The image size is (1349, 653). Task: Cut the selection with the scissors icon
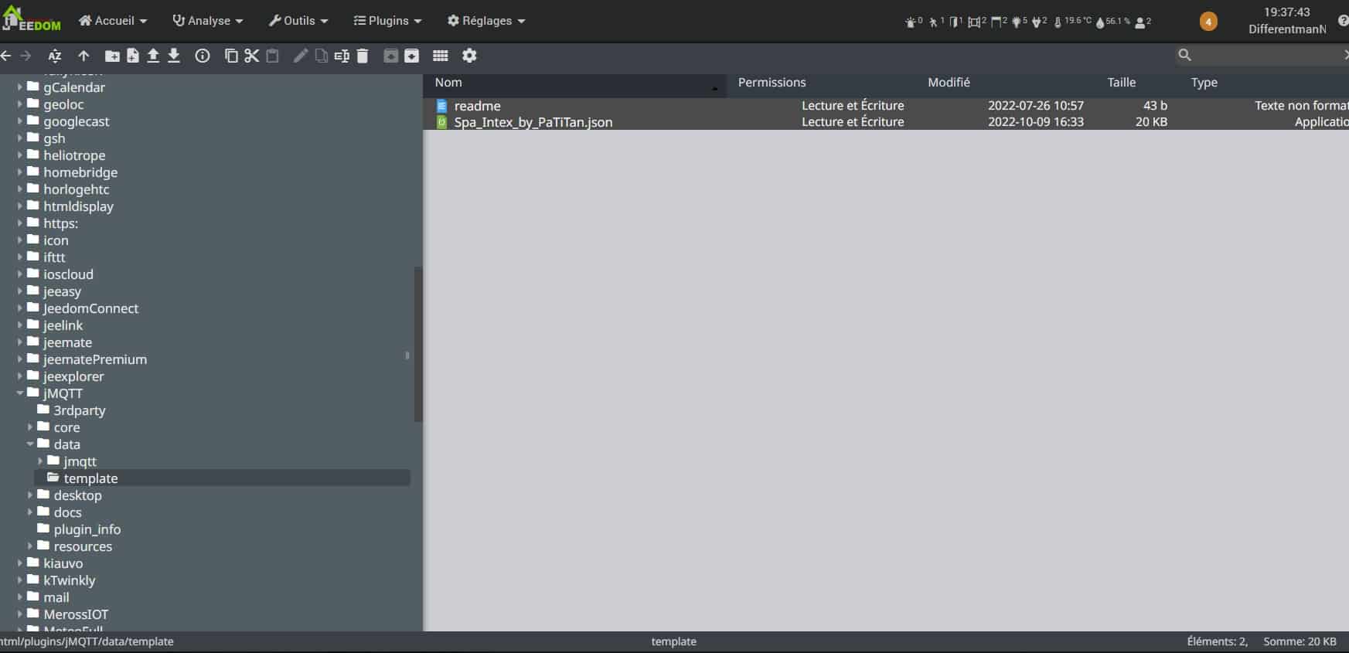[x=252, y=56]
